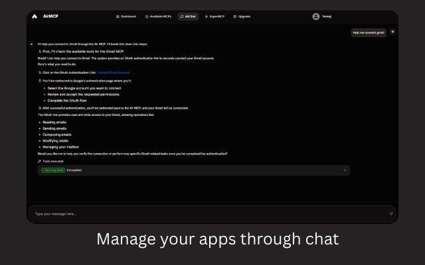The width and height of the screenshot is (425, 265).
Task: Click the AirChat speech bubble icon
Action: pos(182,17)
